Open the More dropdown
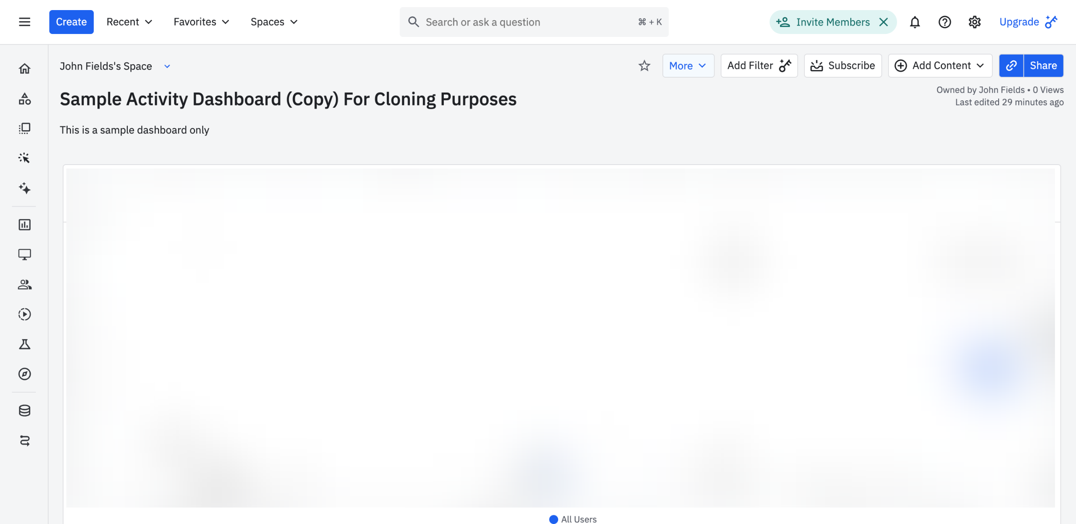This screenshot has height=524, width=1076. [688, 65]
